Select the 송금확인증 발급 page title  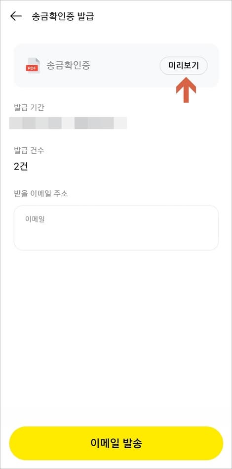tap(63, 16)
